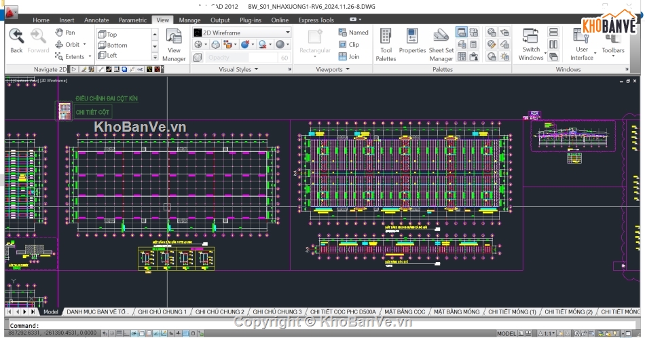Tile windows horizontally
This screenshot has width=645, height=338.
pyautogui.click(x=553, y=32)
